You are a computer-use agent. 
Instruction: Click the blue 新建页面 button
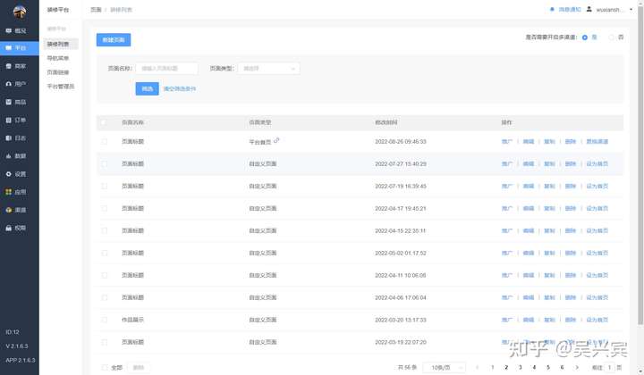tap(114, 40)
